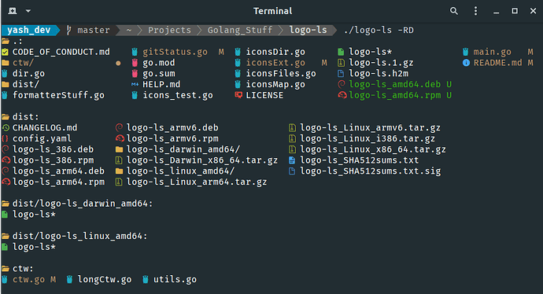The image size is (543, 294).
Task: Click the Red Hat icon beside logo-ls_armv6.rpm
Action: point(120,138)
